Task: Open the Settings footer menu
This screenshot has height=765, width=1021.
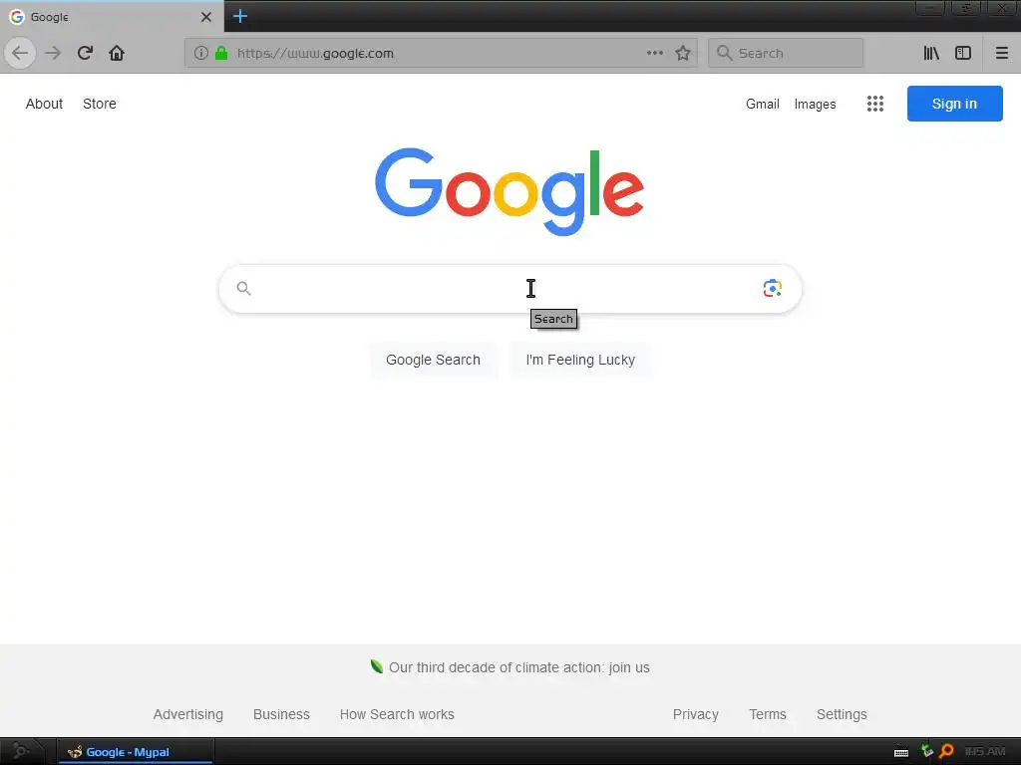Action: 842,714
